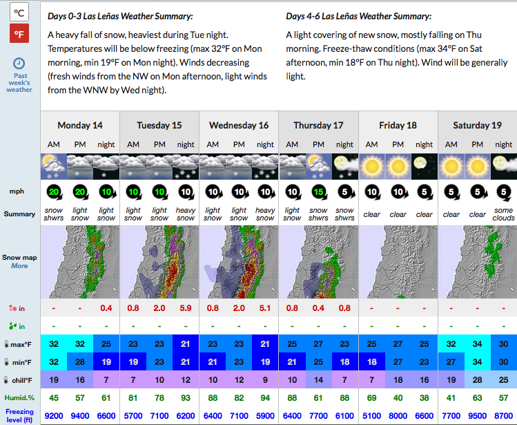
Task: Click Tuesday night 5.9 snowfall value
Action: click(x=186, y=308)
